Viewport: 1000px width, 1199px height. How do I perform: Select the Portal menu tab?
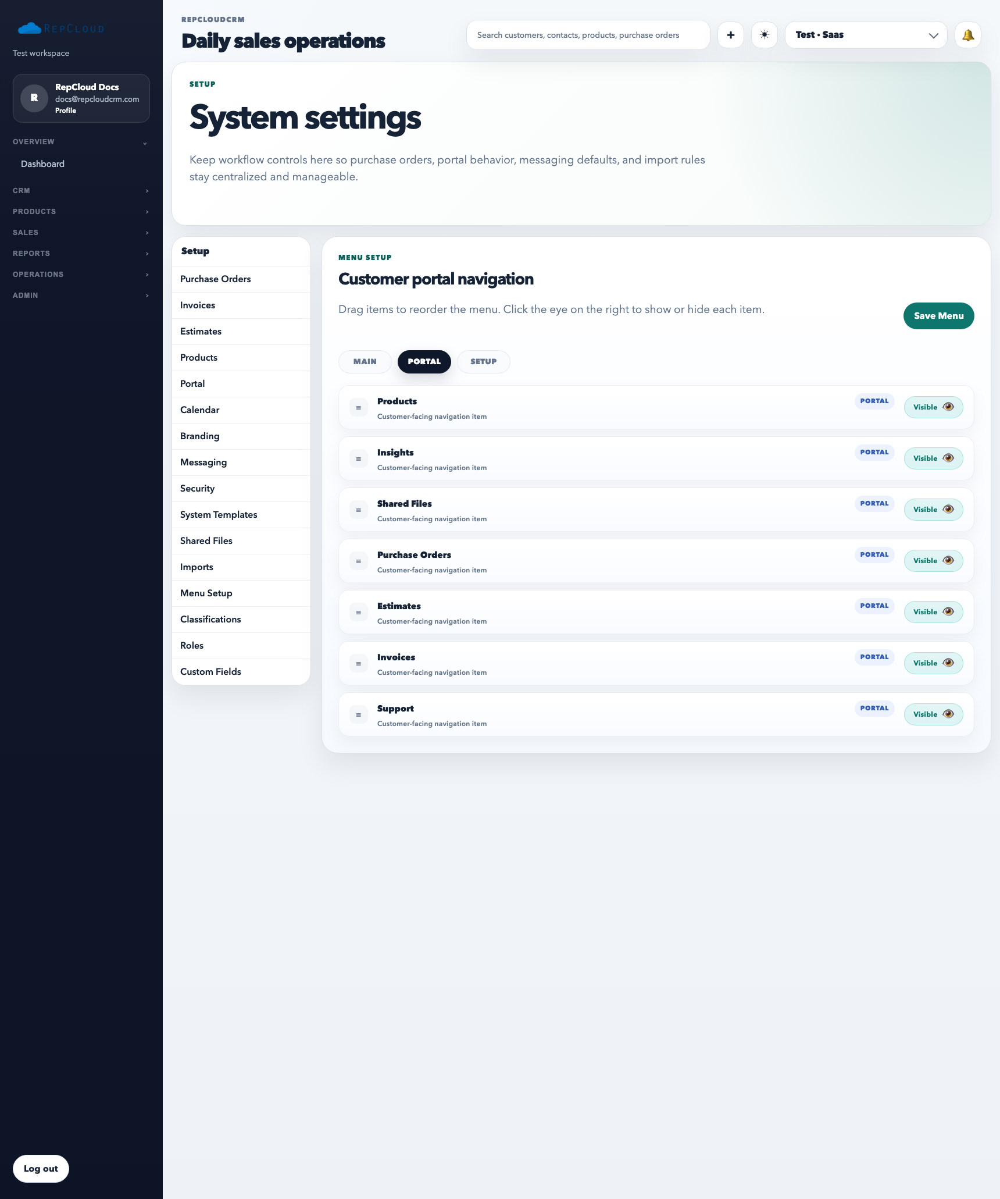tap(424, 362)
